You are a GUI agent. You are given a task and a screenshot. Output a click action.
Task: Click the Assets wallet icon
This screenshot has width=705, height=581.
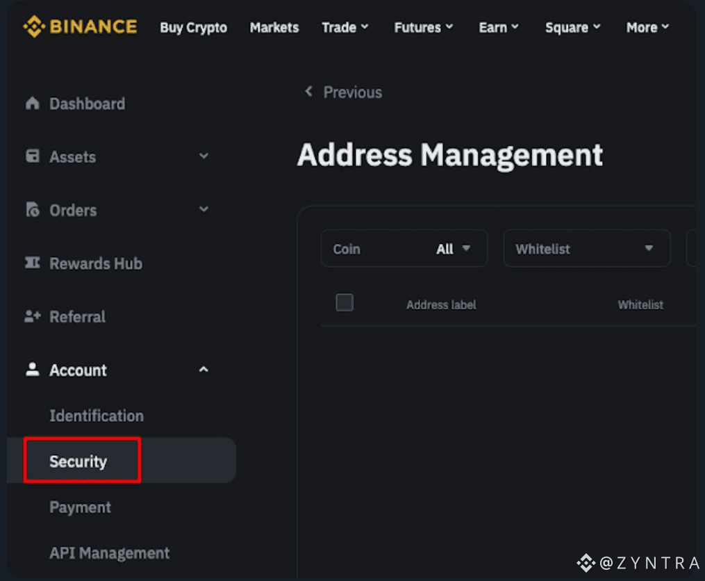tap(32, 156)
